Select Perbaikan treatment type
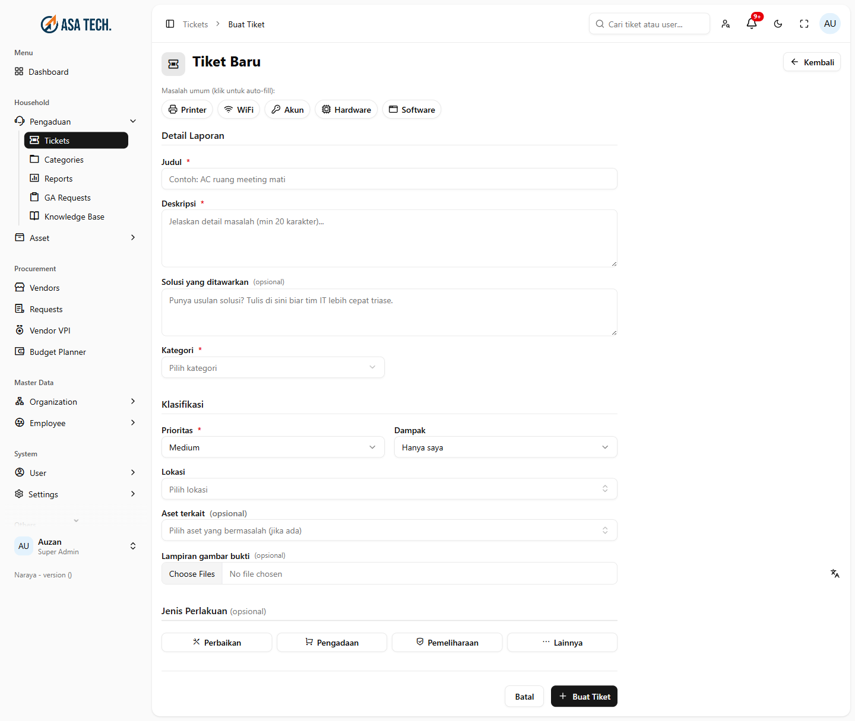This screenshot has width=855, height=721. pyautogui.click(x=217, y=642)
